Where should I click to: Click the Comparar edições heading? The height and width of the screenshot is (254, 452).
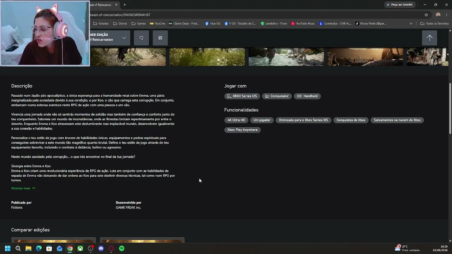point(30,230)
